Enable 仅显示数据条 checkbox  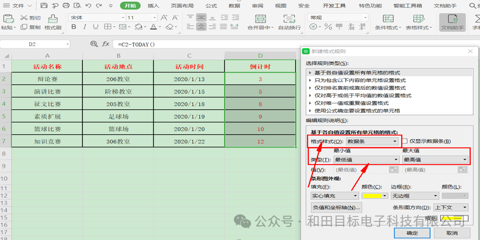(x=405, y=141)
